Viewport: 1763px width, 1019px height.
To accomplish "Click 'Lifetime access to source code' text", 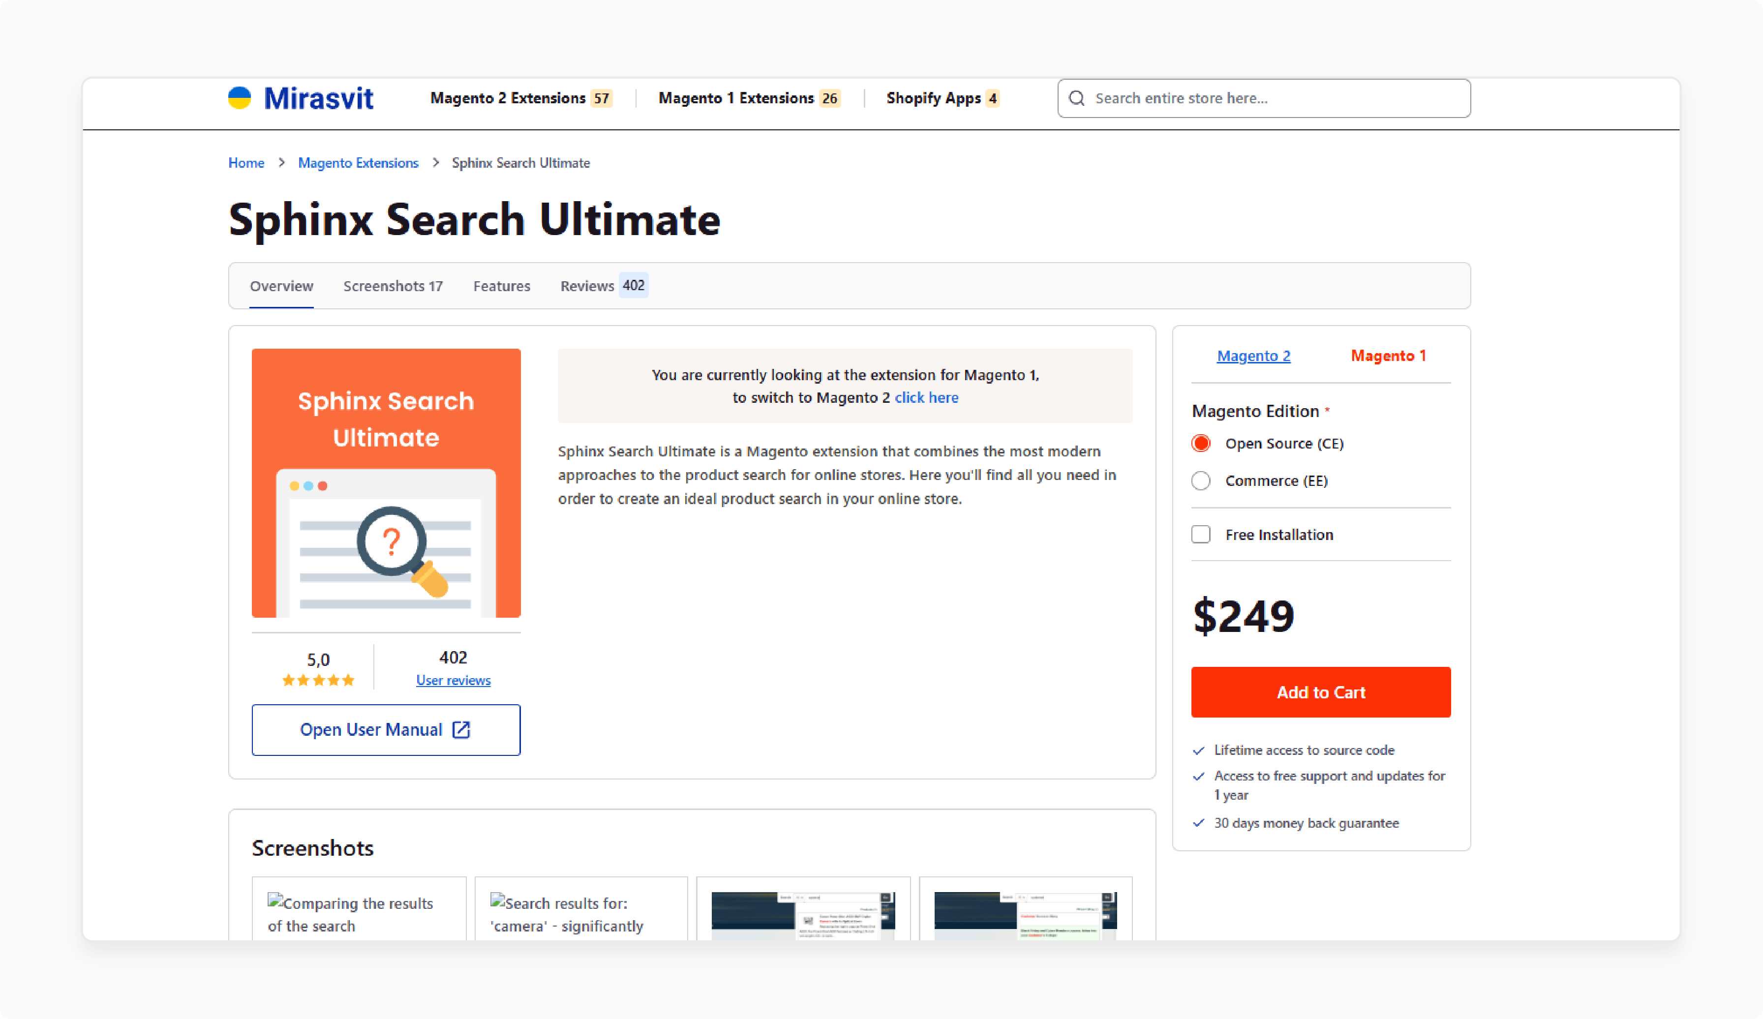I will click(x=1304, y=750).
